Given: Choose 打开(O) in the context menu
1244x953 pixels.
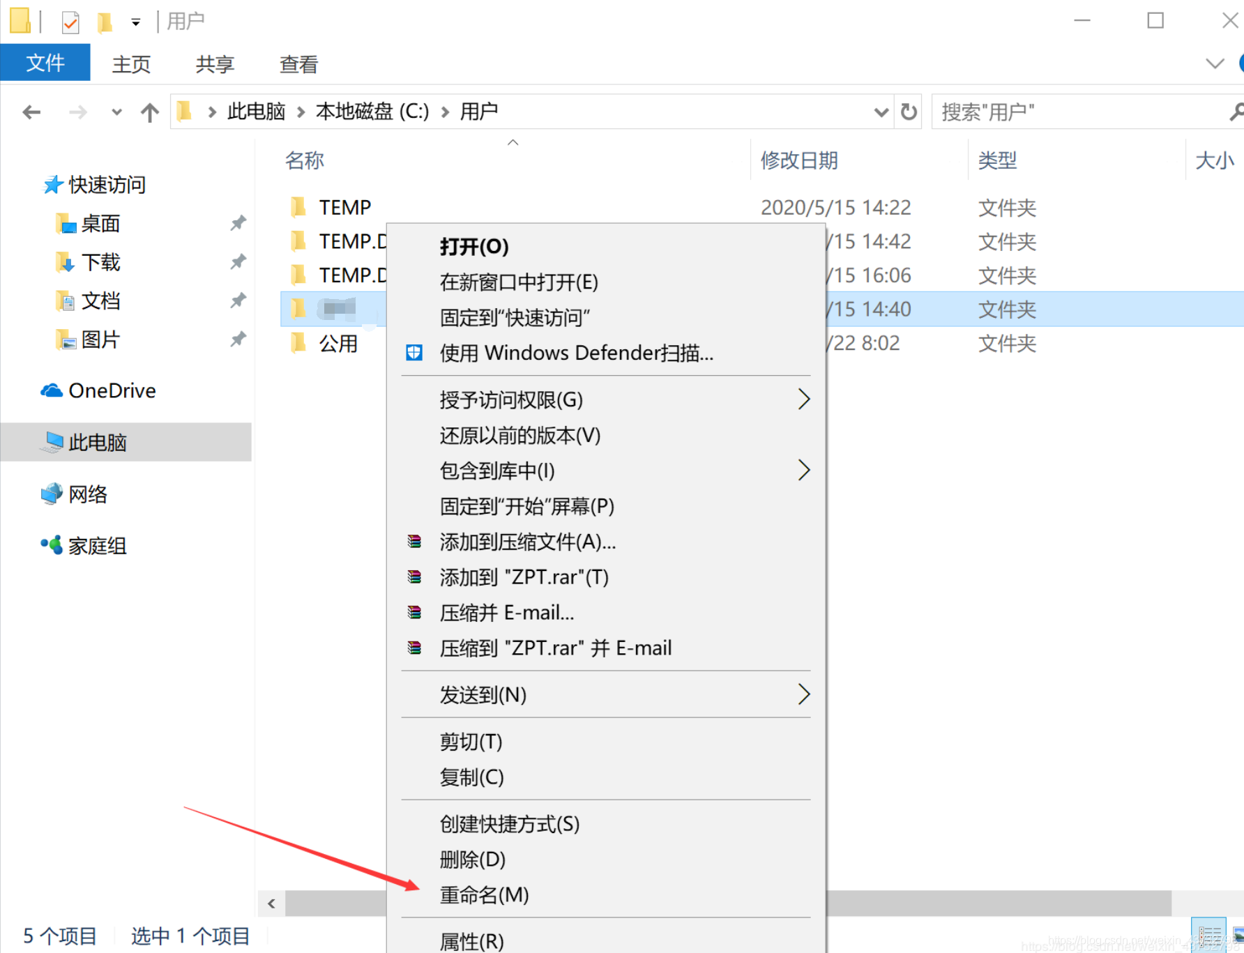Looking at the screenshot, I should click(606, 246).
